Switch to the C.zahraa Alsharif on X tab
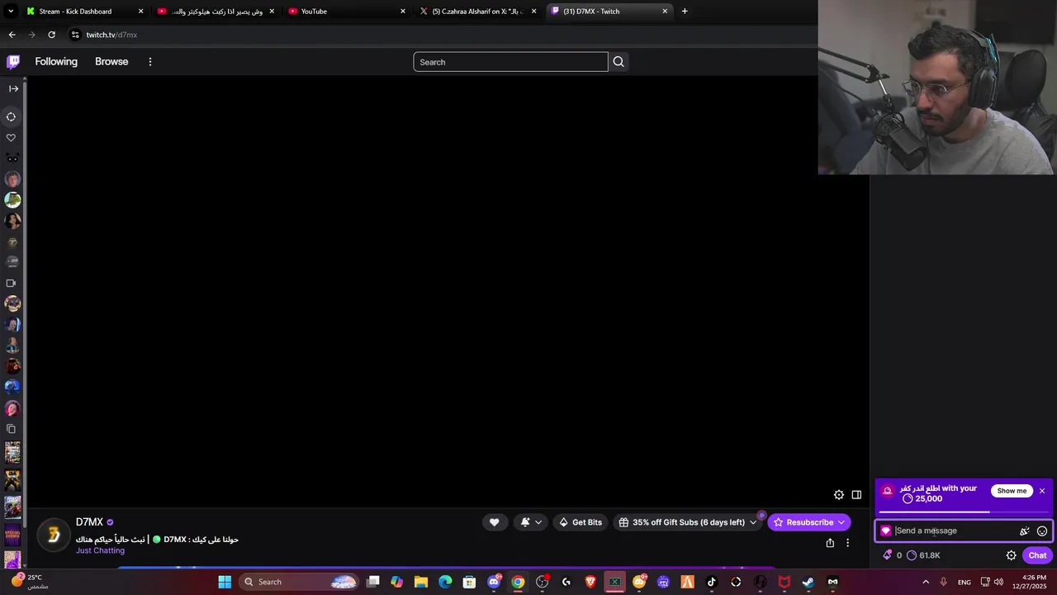Screen dimensions: 1057x595 click(x=477, y=12)
